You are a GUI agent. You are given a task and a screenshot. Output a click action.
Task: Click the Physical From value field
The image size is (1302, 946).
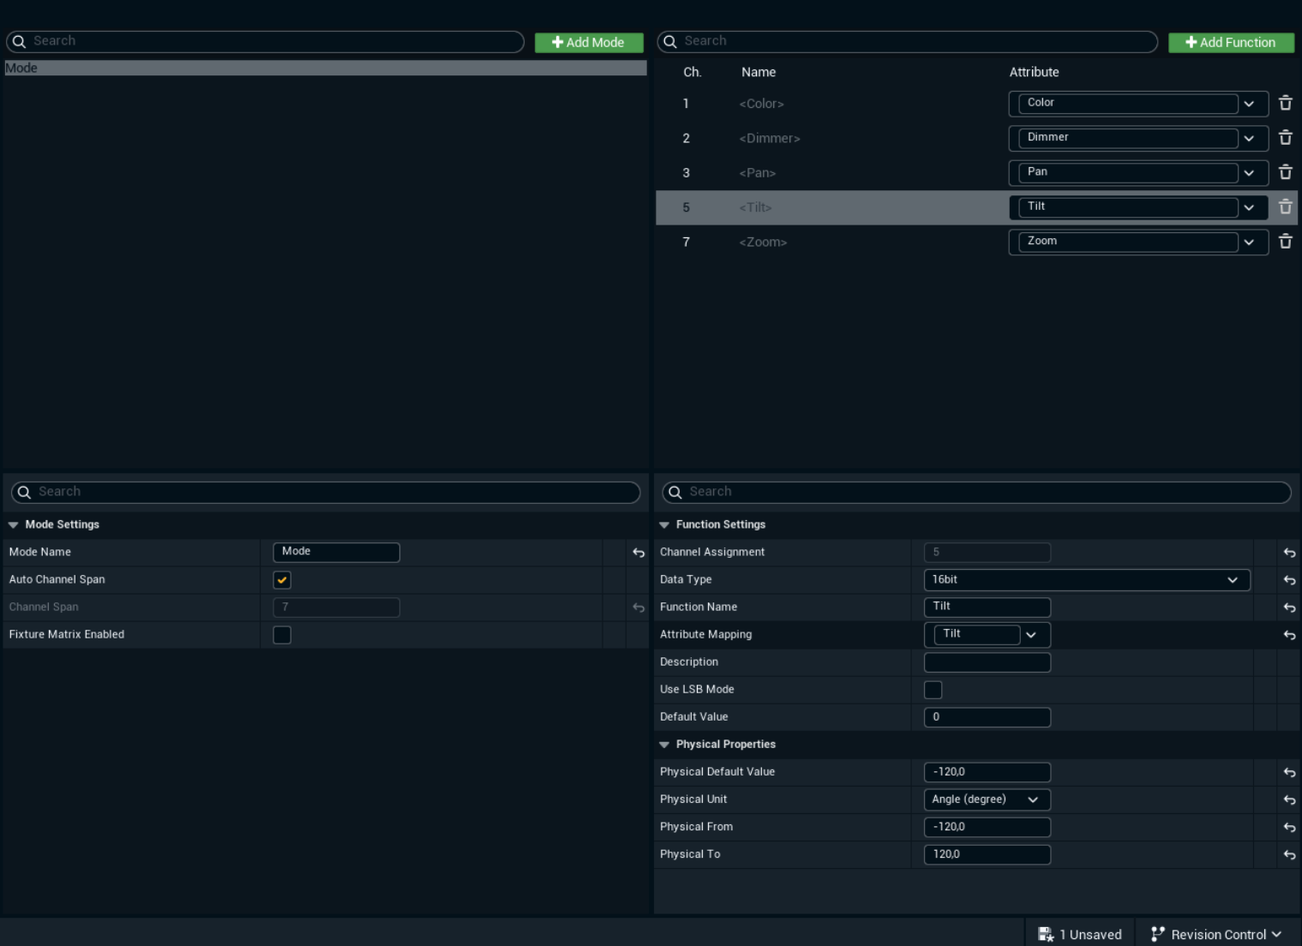(987, 827)
